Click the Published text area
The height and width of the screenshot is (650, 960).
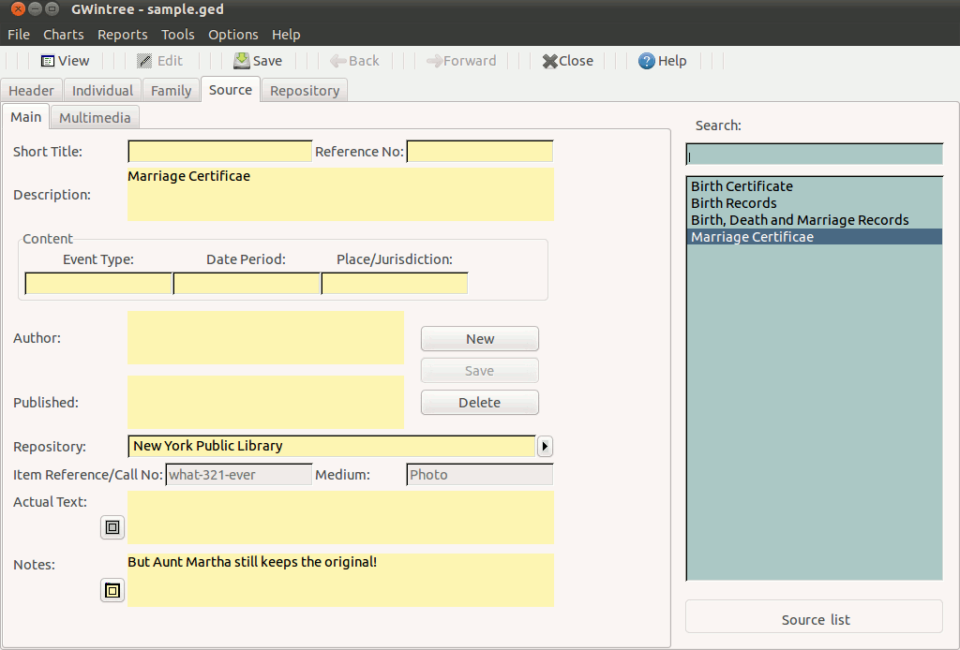click(265, 402)
